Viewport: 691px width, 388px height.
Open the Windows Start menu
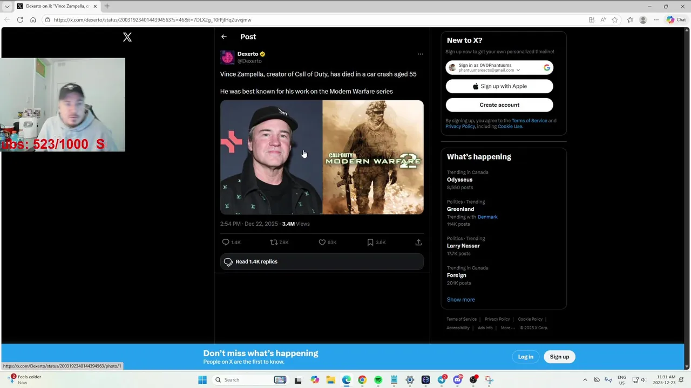tap(202, 380)
